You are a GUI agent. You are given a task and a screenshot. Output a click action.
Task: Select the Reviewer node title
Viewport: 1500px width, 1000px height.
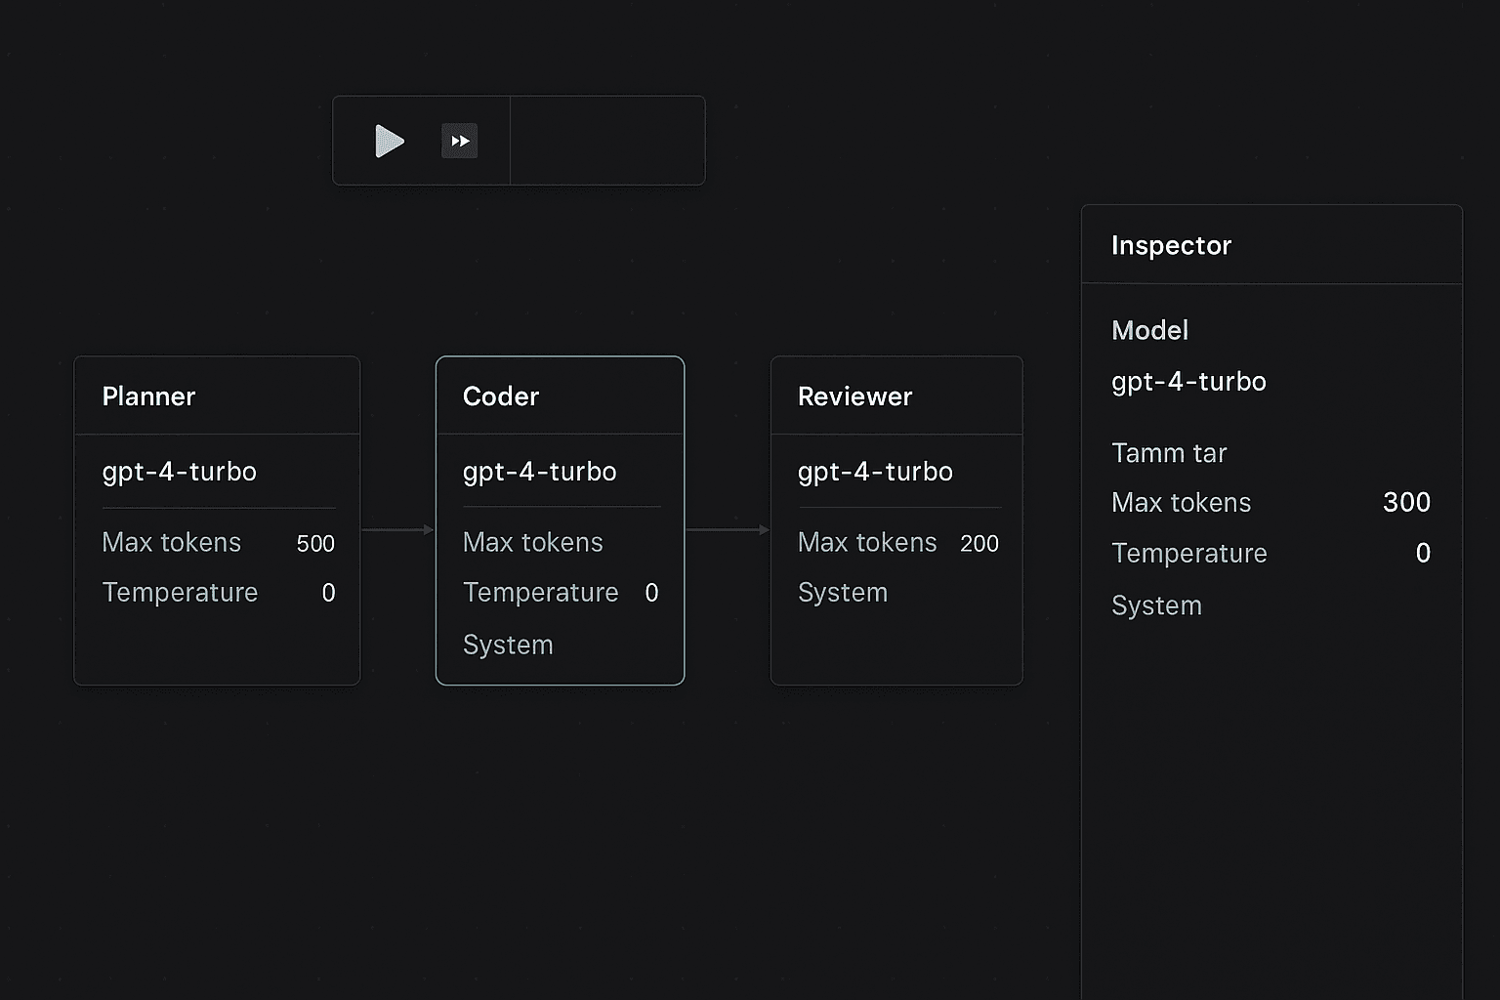[854, 396]
